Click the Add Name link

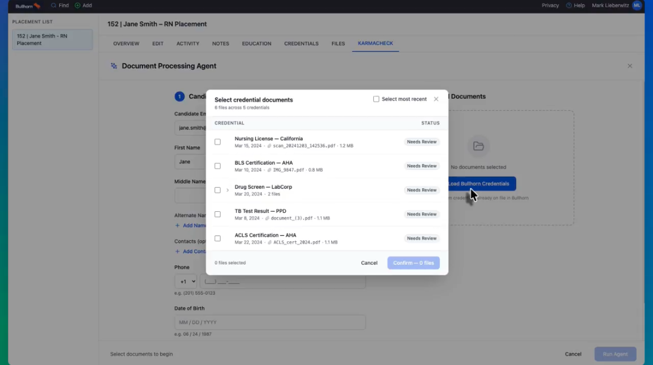tap(190, 225)
